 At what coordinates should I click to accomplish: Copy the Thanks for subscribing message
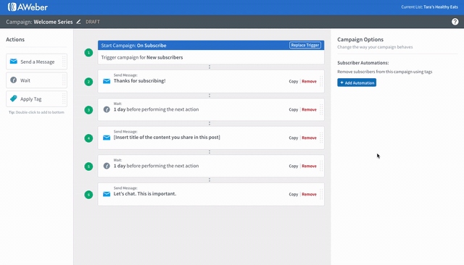293,81
